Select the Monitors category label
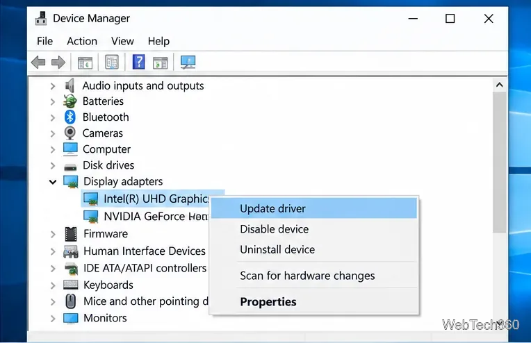Viewport: 531px width, 343px height. point(105,318)
